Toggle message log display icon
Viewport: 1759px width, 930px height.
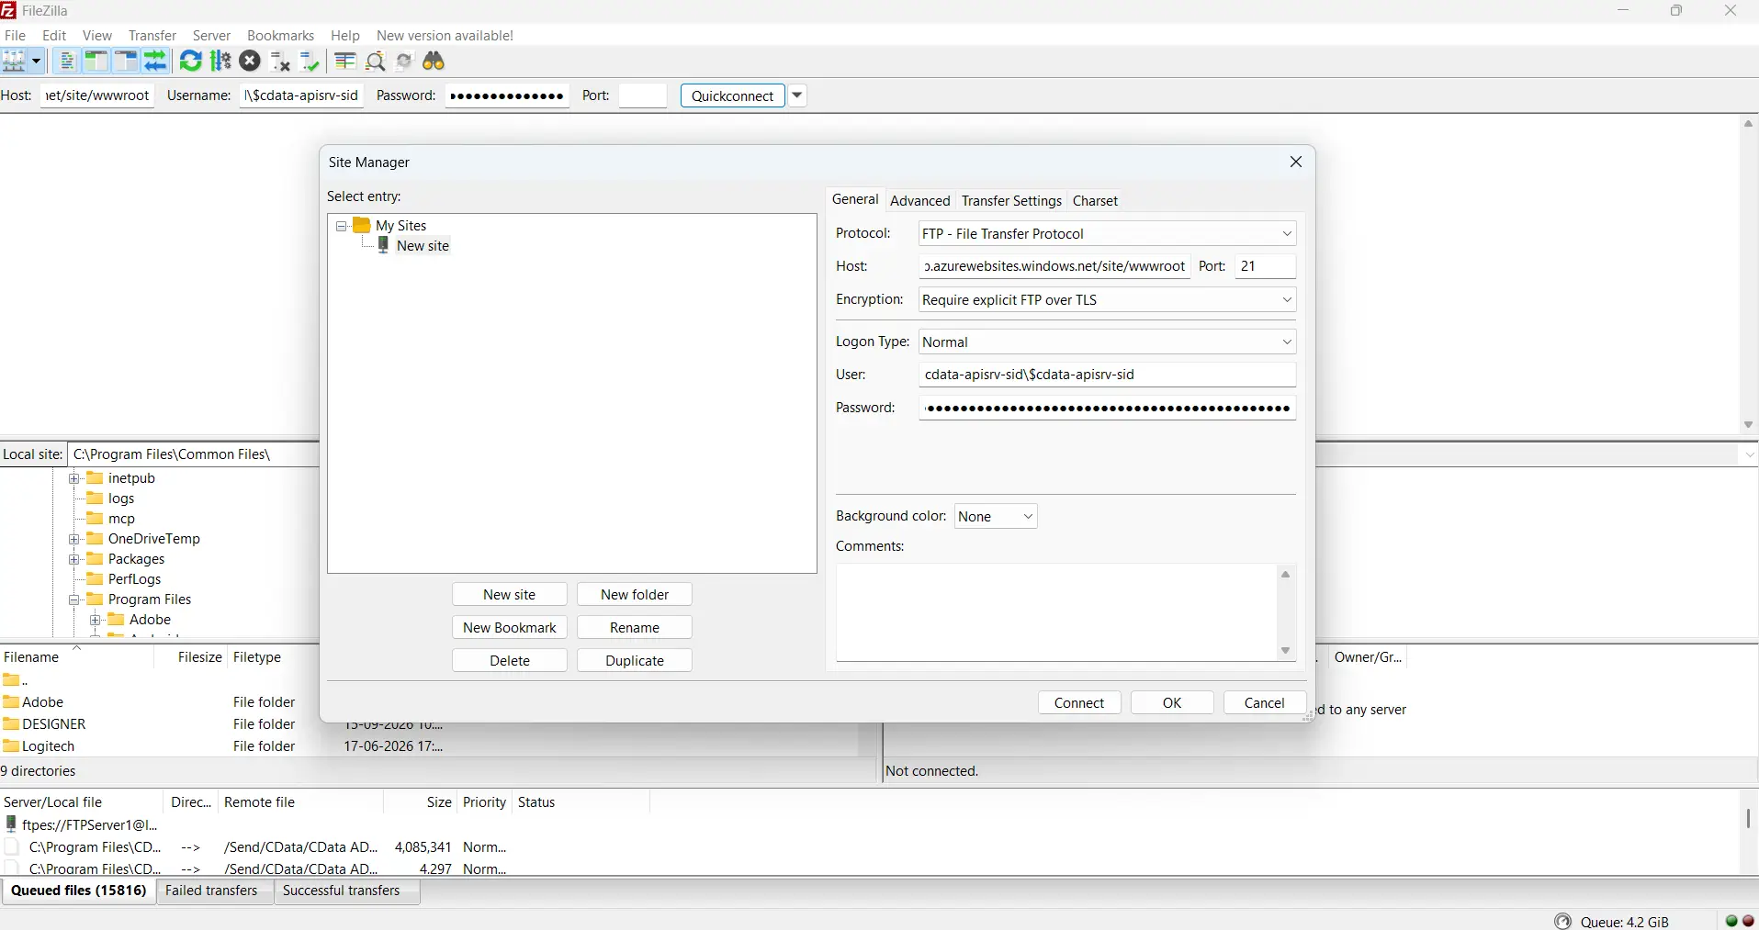(x=67, y=62)
